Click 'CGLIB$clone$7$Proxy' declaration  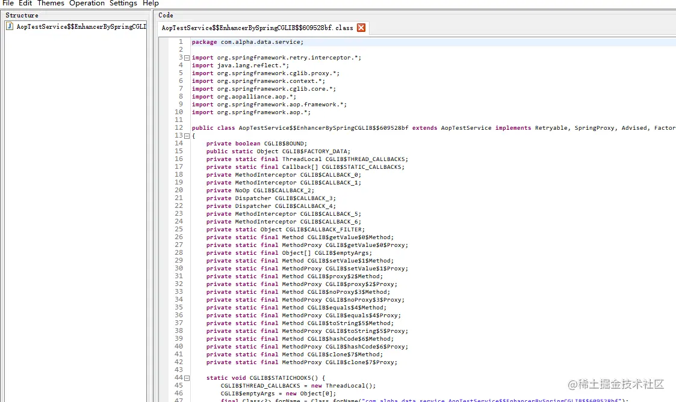[x=302, y=362]
